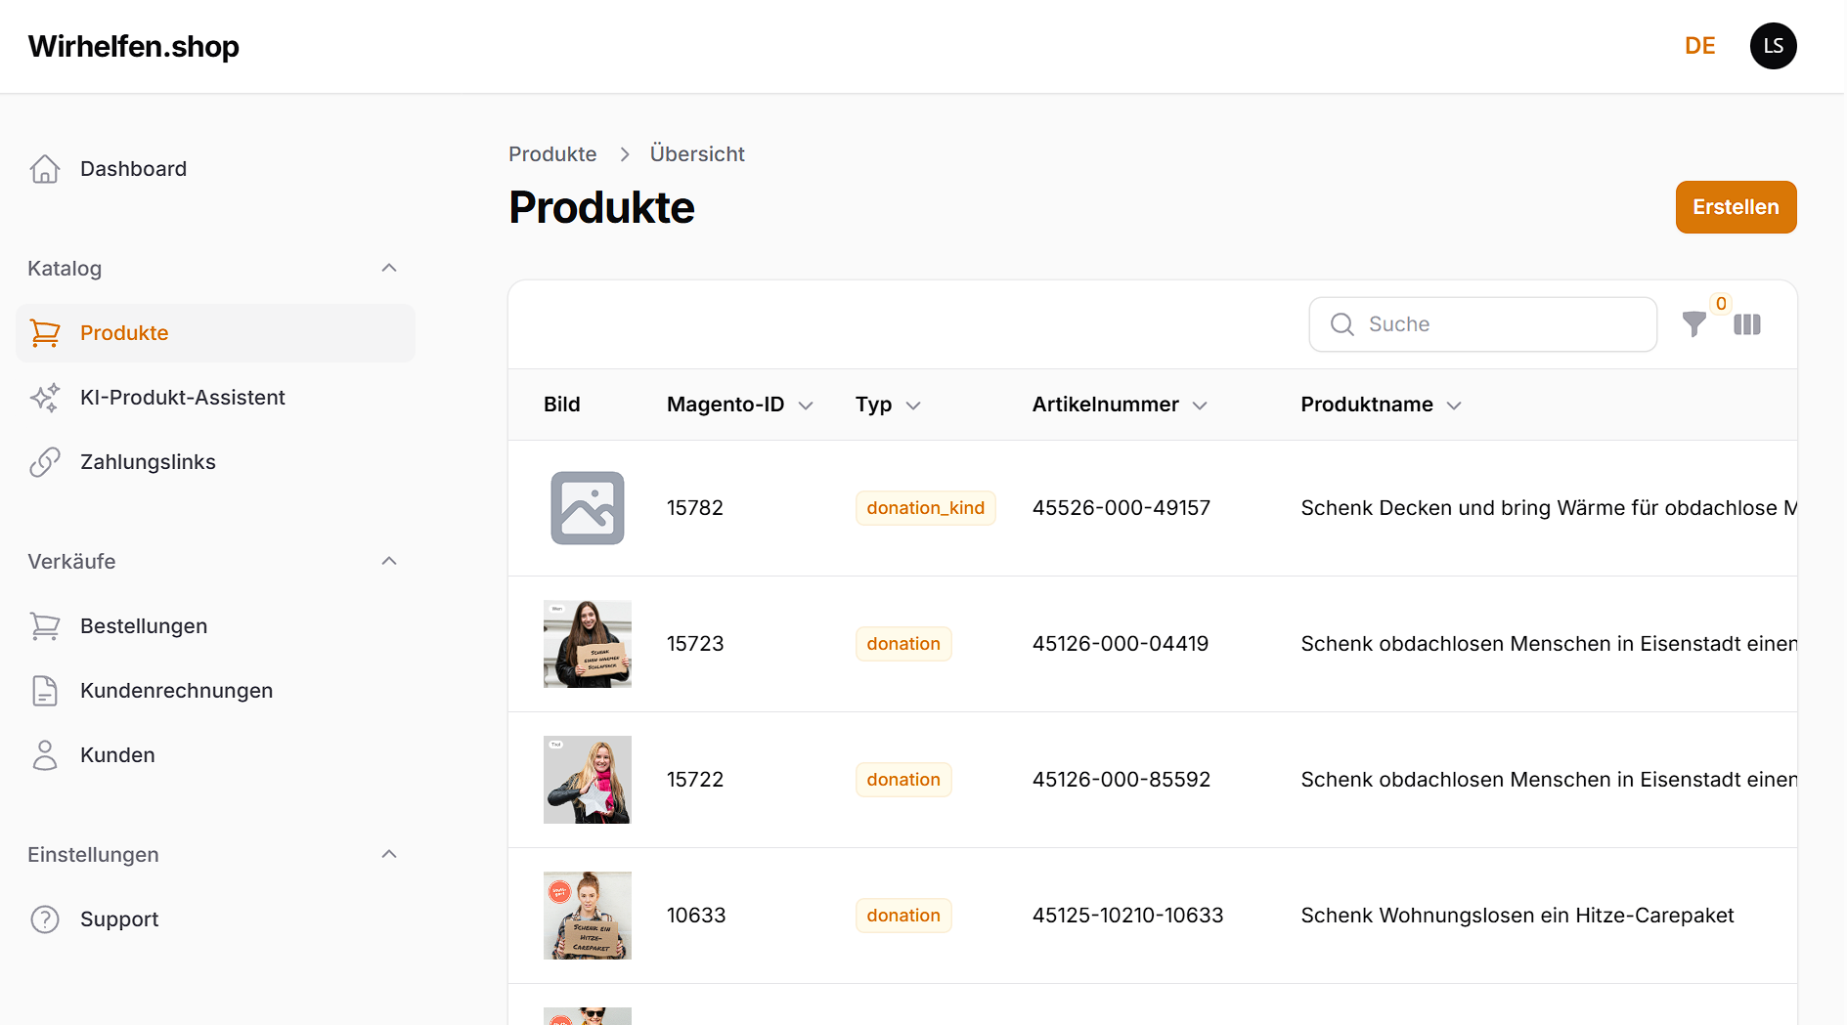
Task: Collapse the Verkäufe section
Action: (389, 561)
